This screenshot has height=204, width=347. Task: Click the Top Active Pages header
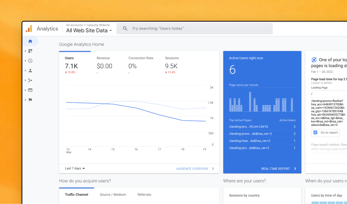coord(240,120)
